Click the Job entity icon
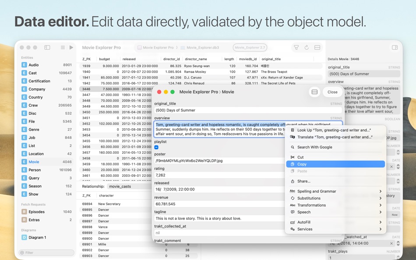 pyautogui.click(x=24, y=138)
